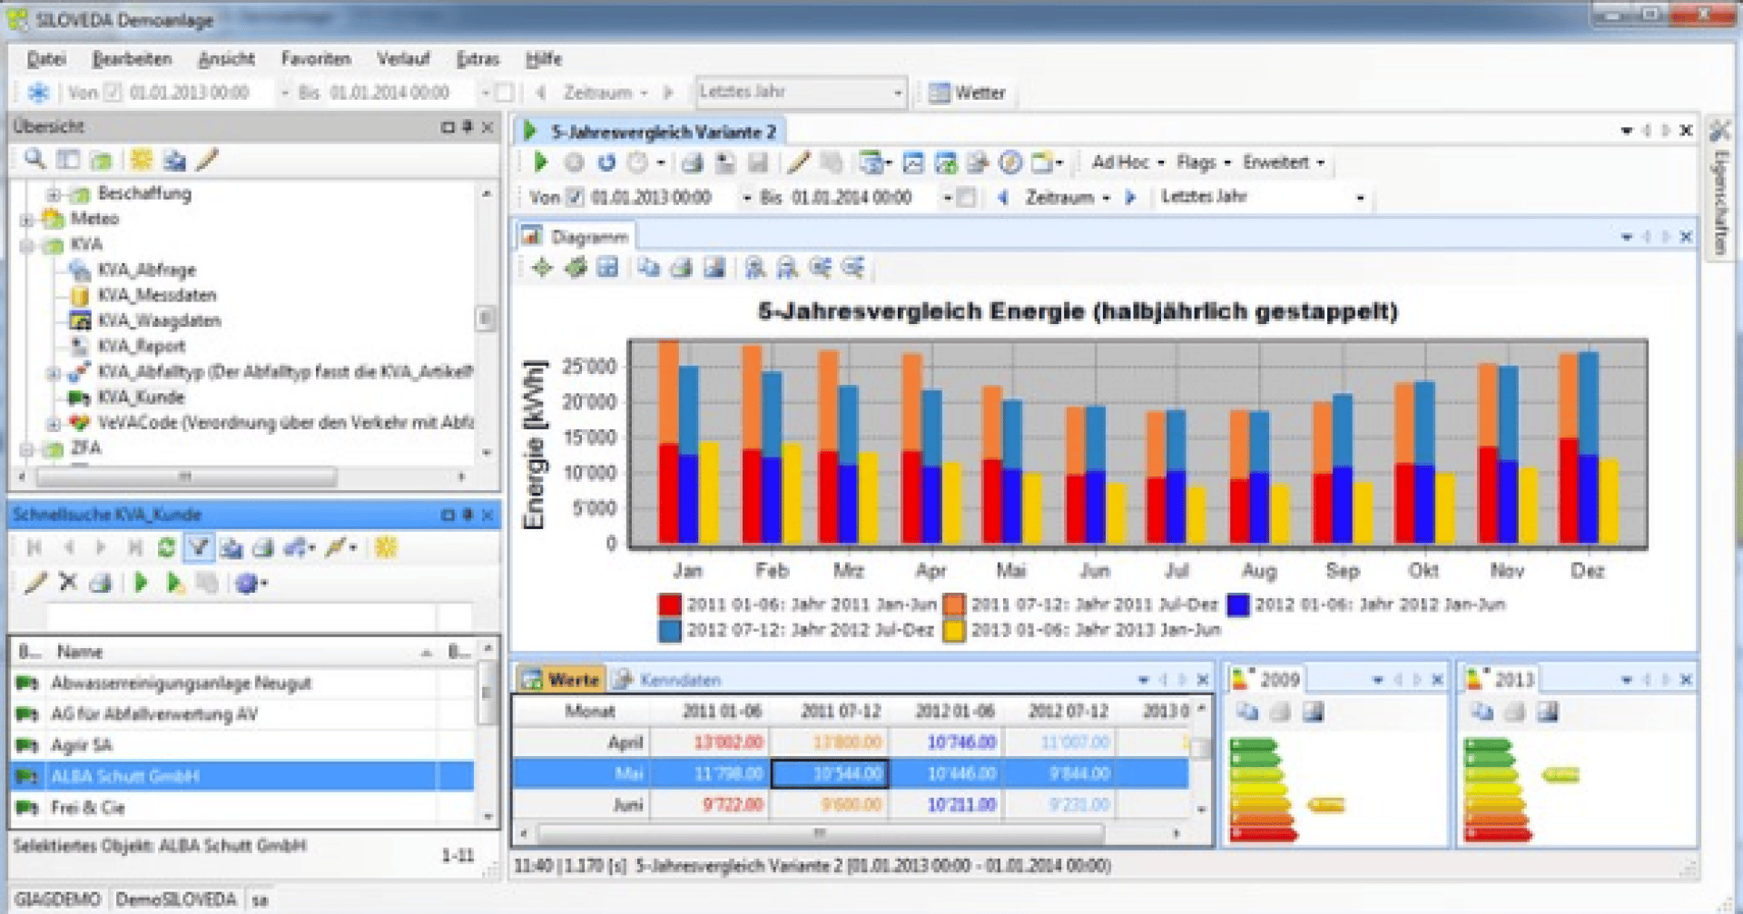Toggle the checkbox next to the Bis date field

(x=503, y=92)
